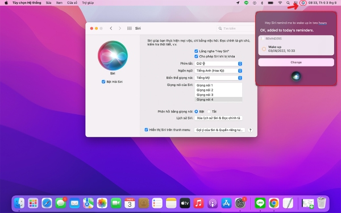Open Maps app in the Dock

88,203
